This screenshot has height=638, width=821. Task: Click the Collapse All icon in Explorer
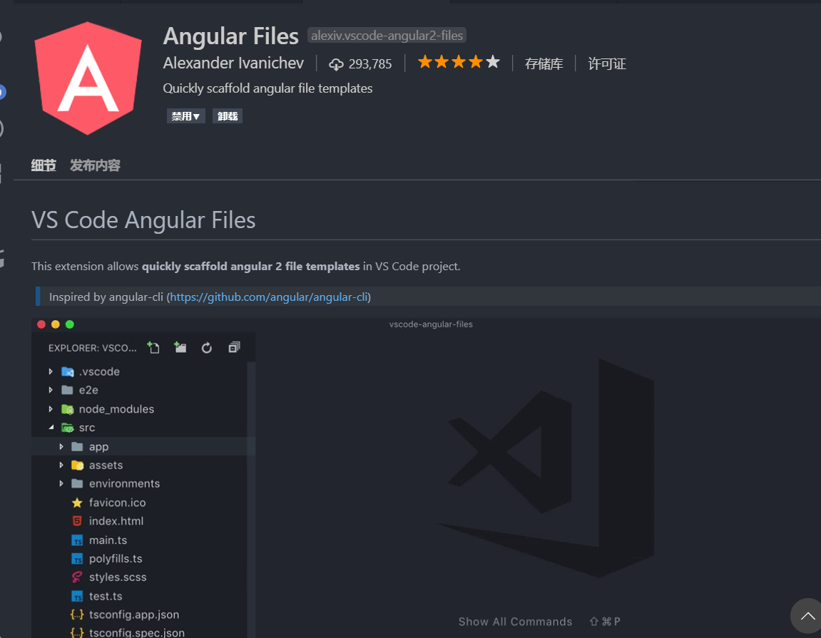point(234,348)
